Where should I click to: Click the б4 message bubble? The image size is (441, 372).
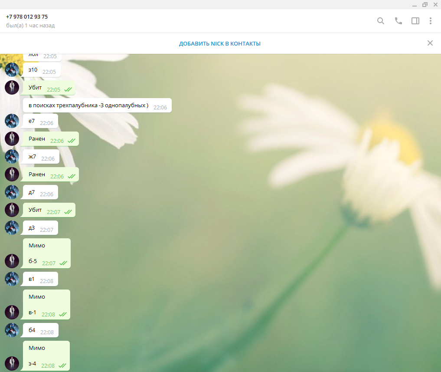click(x=41, y=330)
